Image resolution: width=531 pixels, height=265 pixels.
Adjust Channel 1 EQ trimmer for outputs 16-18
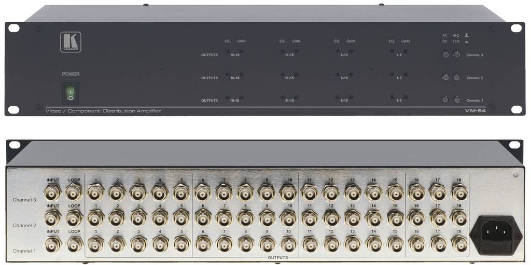228,97
